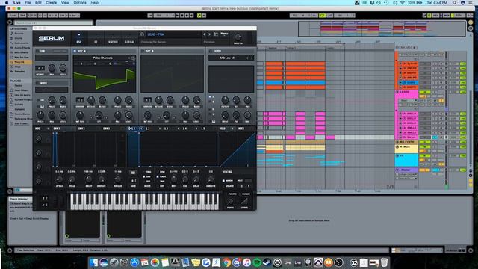
Task: Click the envelope ATTACK knob
Action: (x=60, y=179)
